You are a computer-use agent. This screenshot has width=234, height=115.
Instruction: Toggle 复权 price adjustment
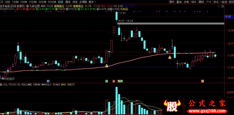tap(172, 2)
